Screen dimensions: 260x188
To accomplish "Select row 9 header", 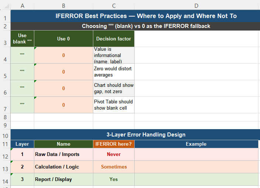I will click(5, 125).
